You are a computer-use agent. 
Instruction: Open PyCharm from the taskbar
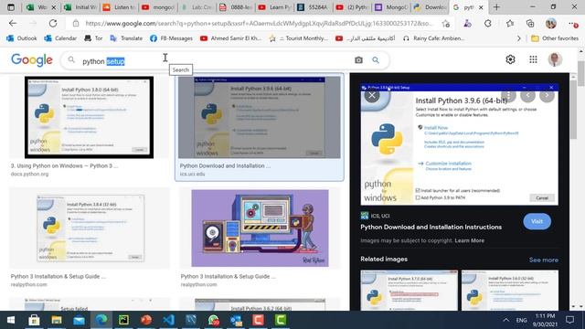[x=123, y=320]
